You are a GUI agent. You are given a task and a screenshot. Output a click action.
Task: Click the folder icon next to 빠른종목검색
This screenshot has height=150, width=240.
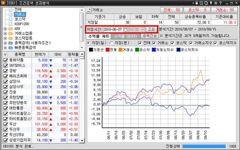(x=11, y=48)
